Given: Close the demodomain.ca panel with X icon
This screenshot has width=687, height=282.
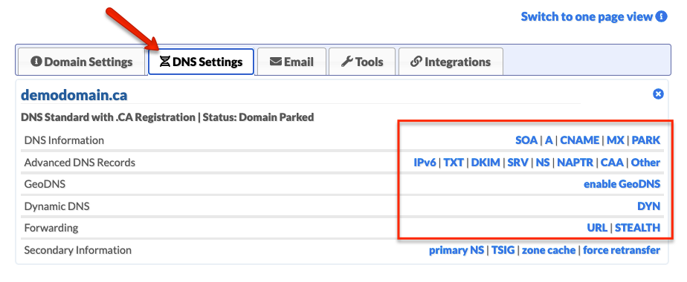Looking at the screenshot, I should coord(658,94).
